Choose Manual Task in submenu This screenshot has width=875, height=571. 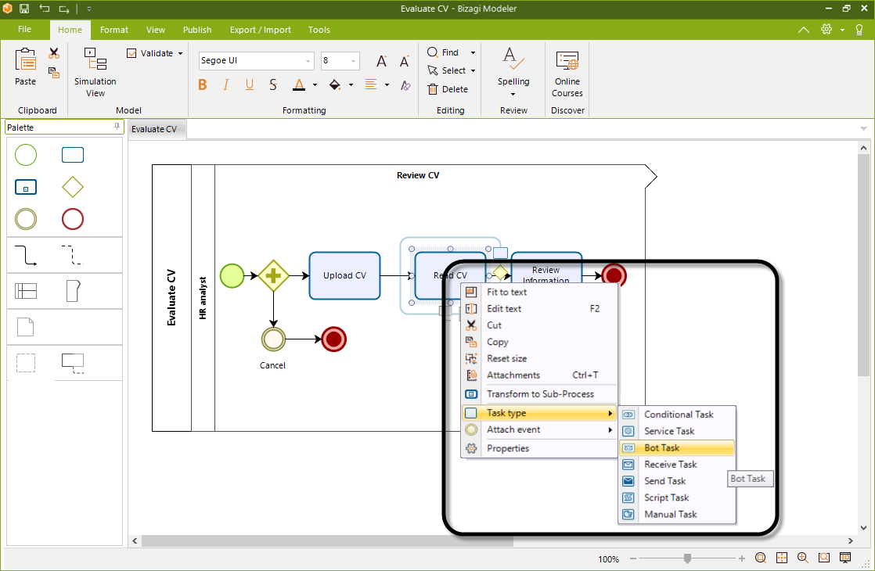677,515
